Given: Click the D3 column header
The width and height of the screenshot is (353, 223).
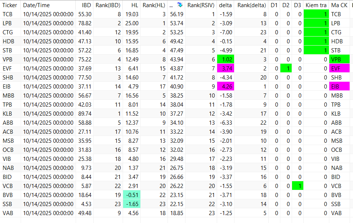Looking at the screenshot, I should coord(297,5).
